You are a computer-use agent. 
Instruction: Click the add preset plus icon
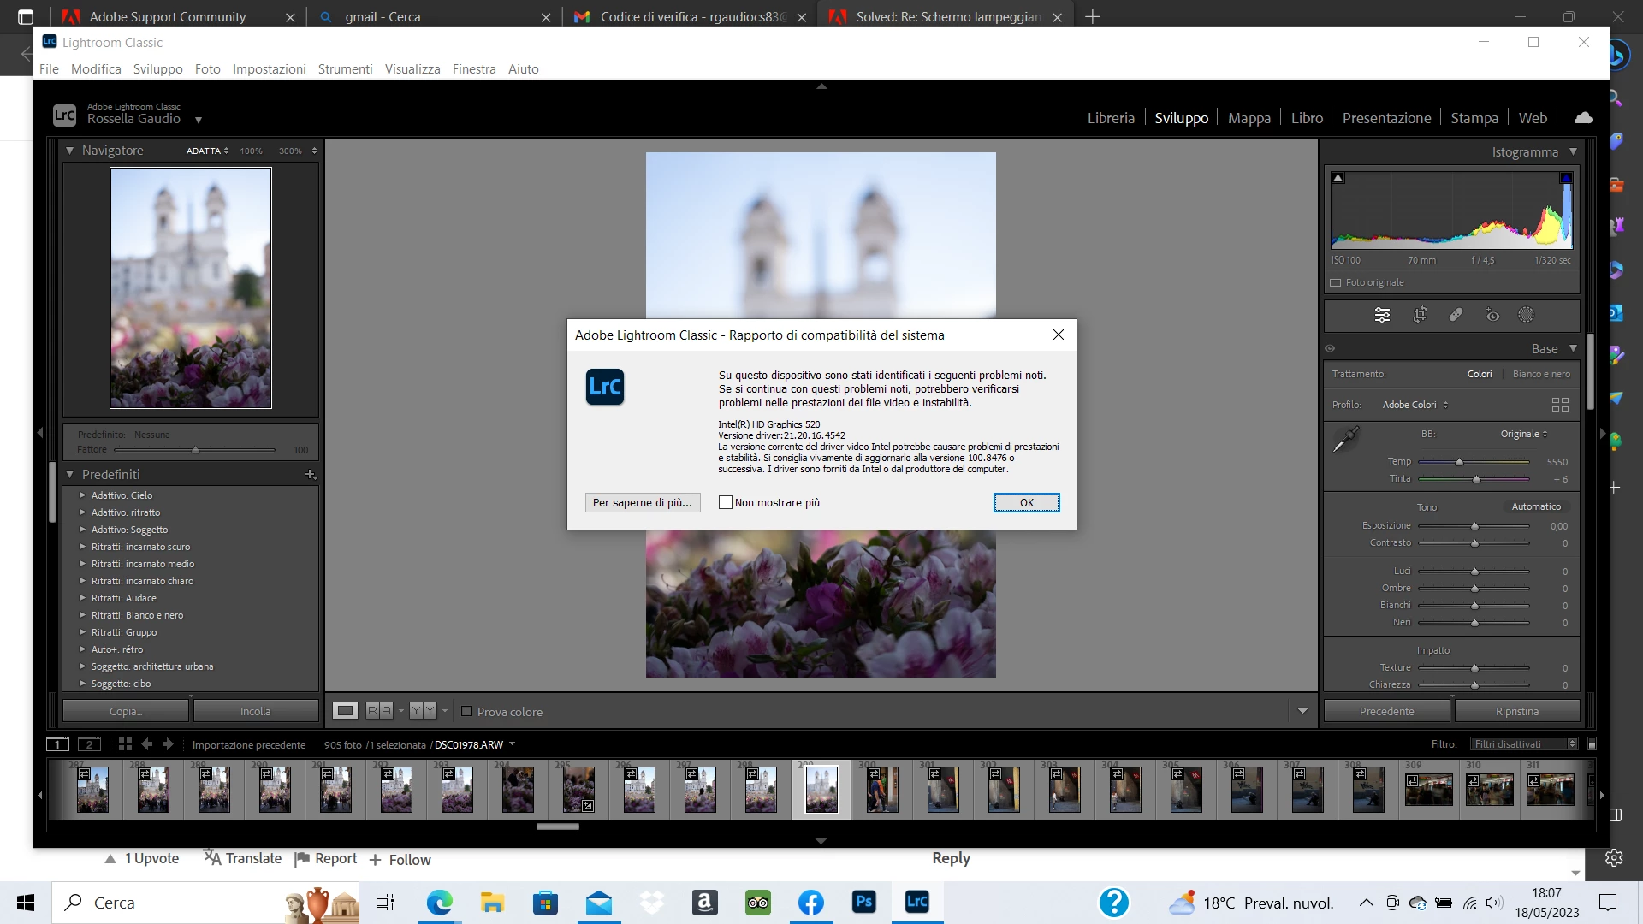click(310, 474)
